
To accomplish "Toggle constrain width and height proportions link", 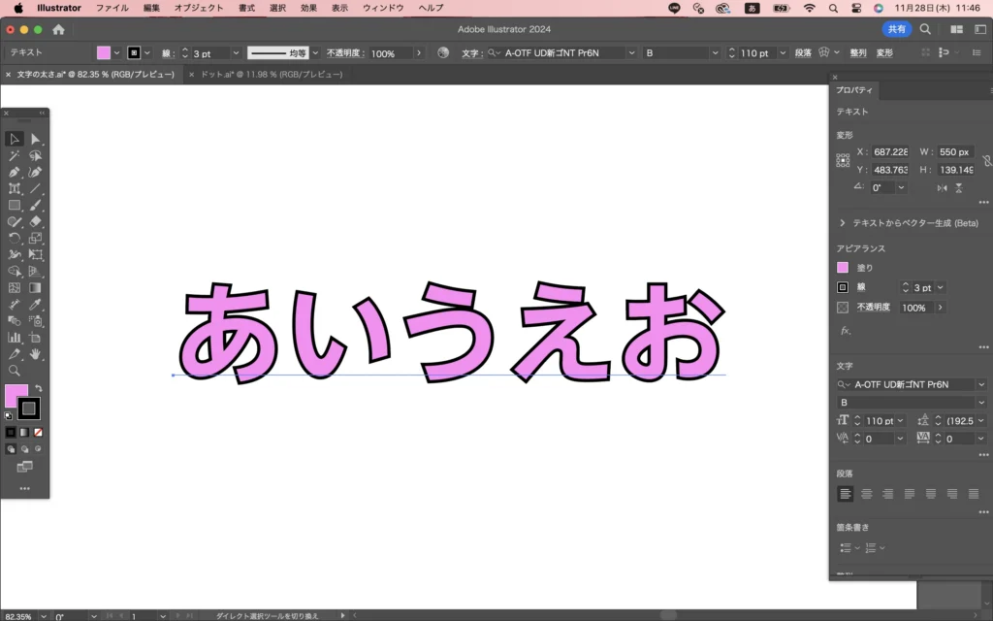I will (986, 160).
